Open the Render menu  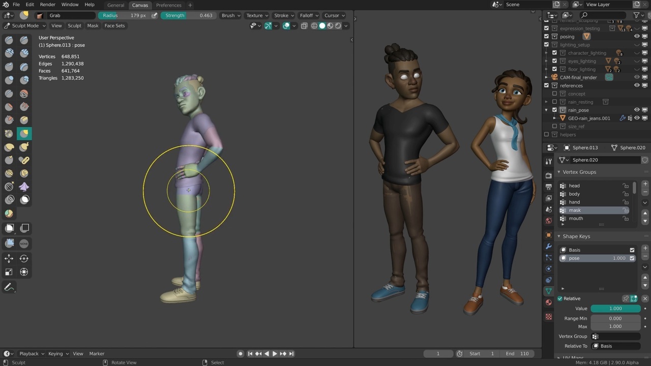point(47,5)
